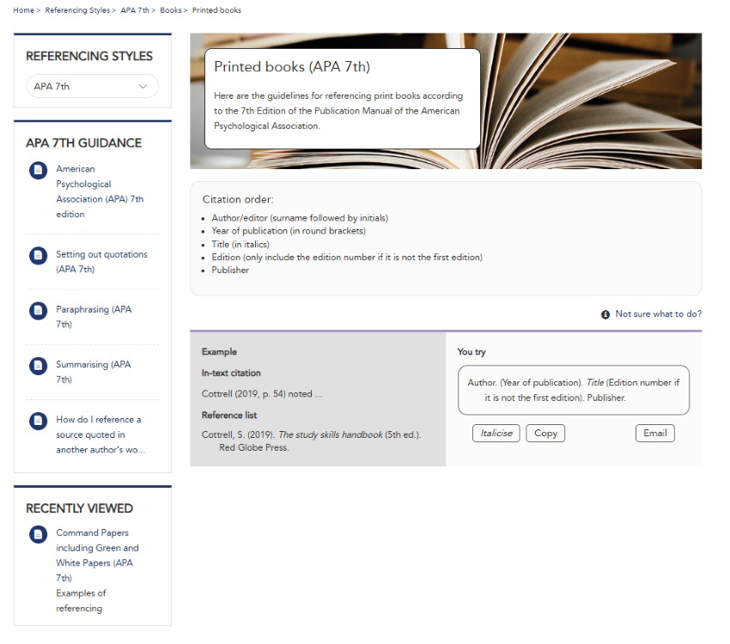Click the Edition bullet in citation order
Image resolution: width=730 pixels, height=644 pixels.
(x=347, y=258)
